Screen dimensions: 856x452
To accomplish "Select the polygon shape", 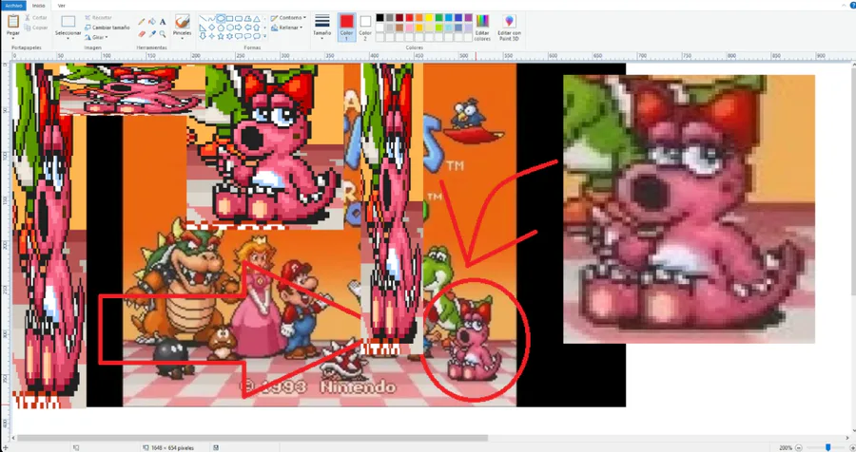I will pos(247,19).
